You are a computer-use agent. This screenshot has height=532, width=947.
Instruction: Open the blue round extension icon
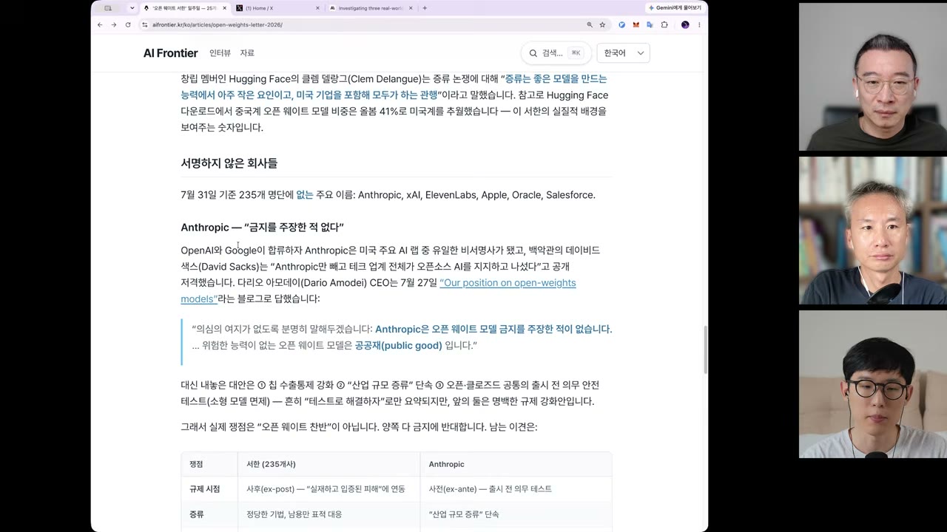(x=621, y=24)
